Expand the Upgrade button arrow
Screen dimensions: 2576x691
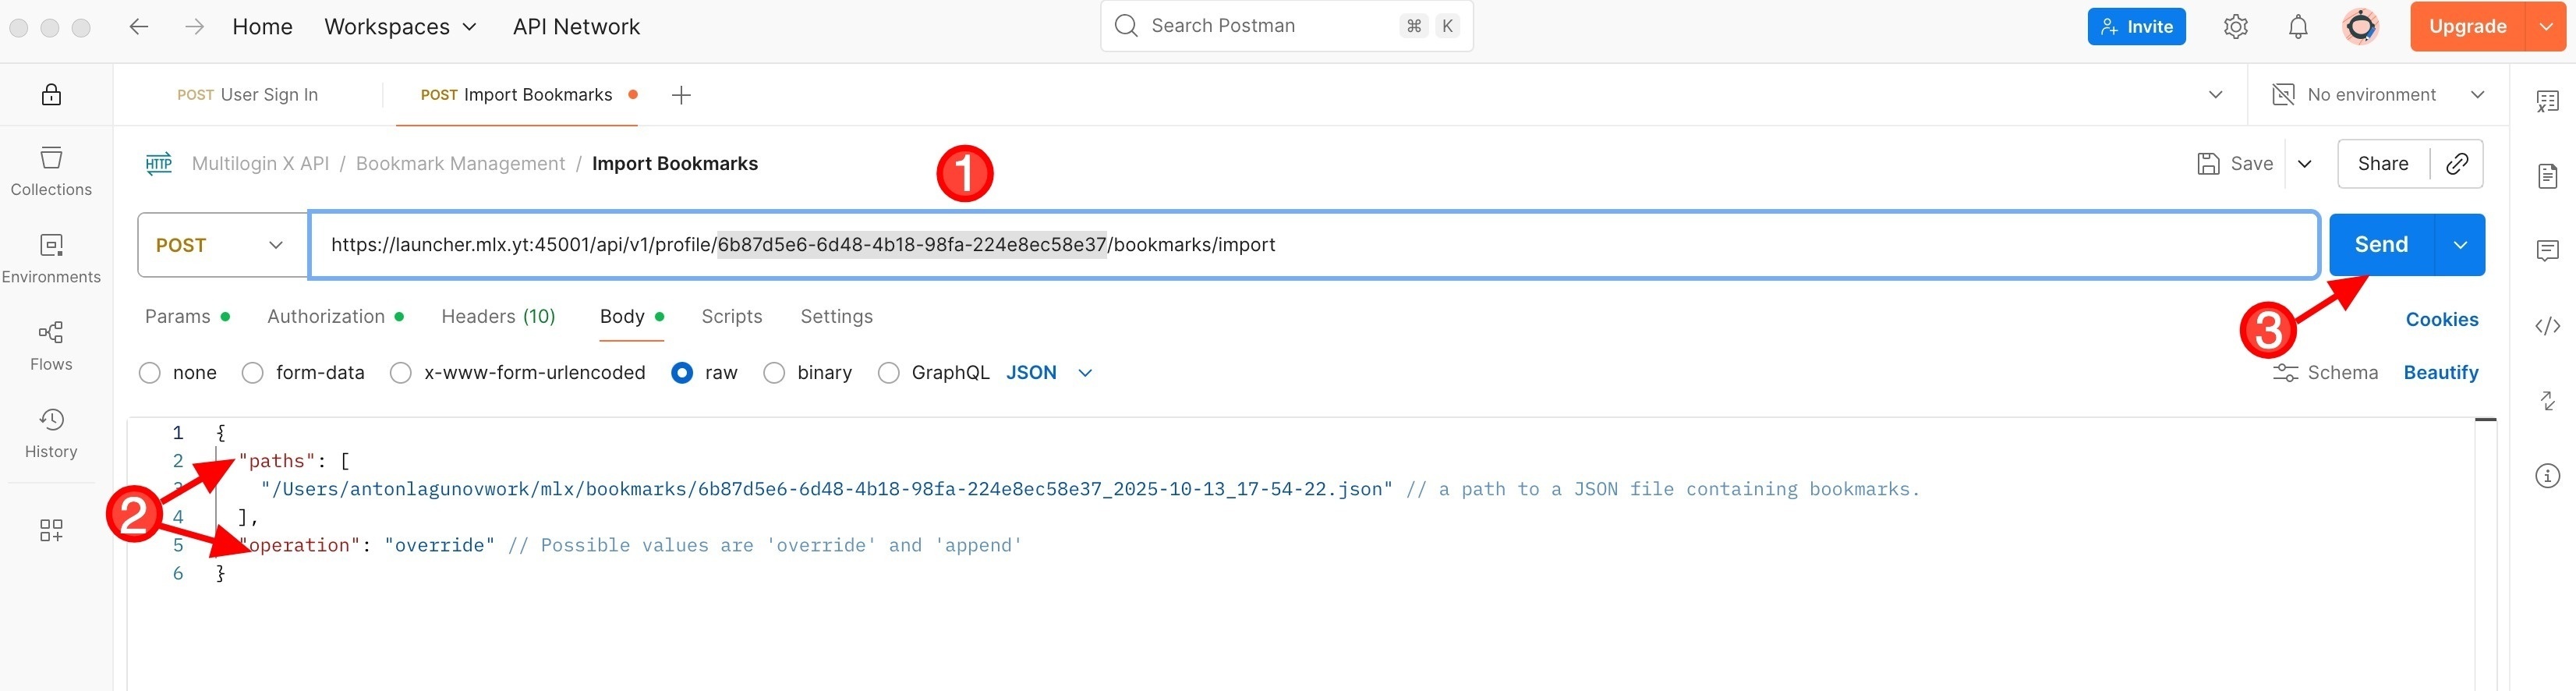[2546, 27]
